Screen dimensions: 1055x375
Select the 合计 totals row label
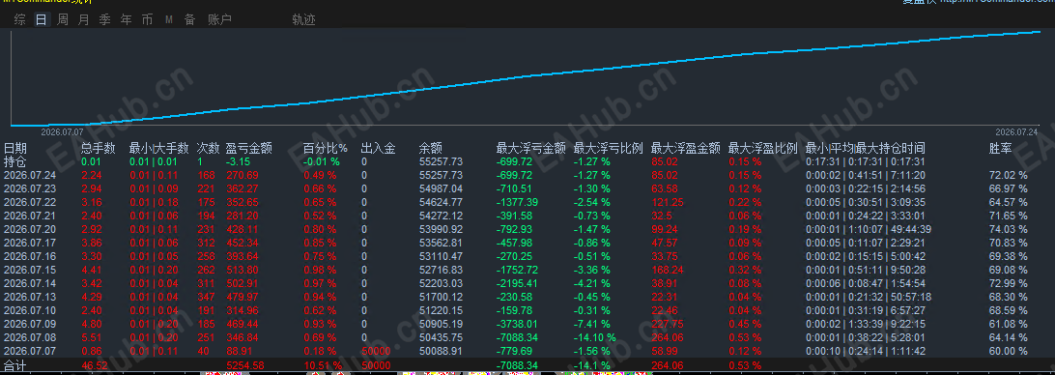[15, 365]
